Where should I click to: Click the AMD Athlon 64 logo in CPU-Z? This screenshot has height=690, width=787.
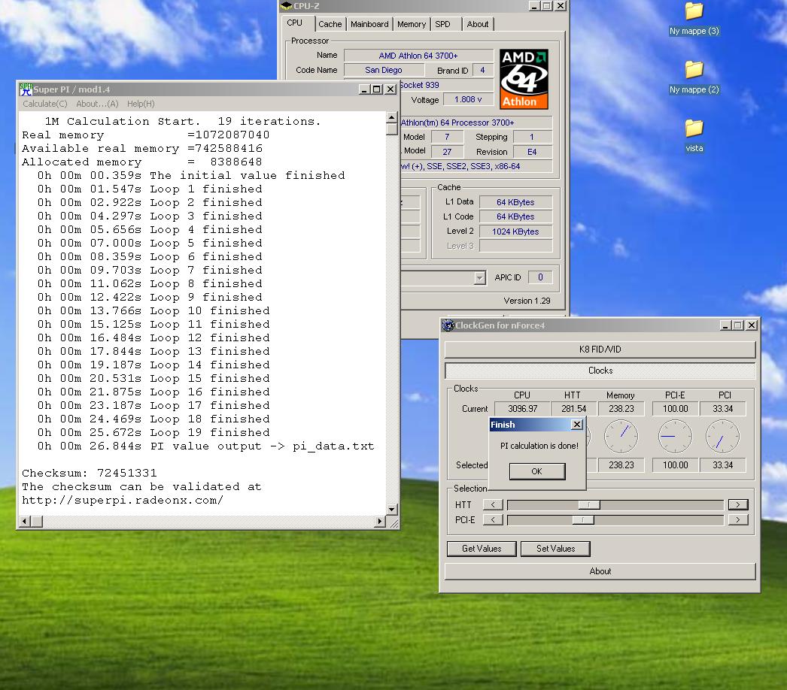(x=524, y=79)
